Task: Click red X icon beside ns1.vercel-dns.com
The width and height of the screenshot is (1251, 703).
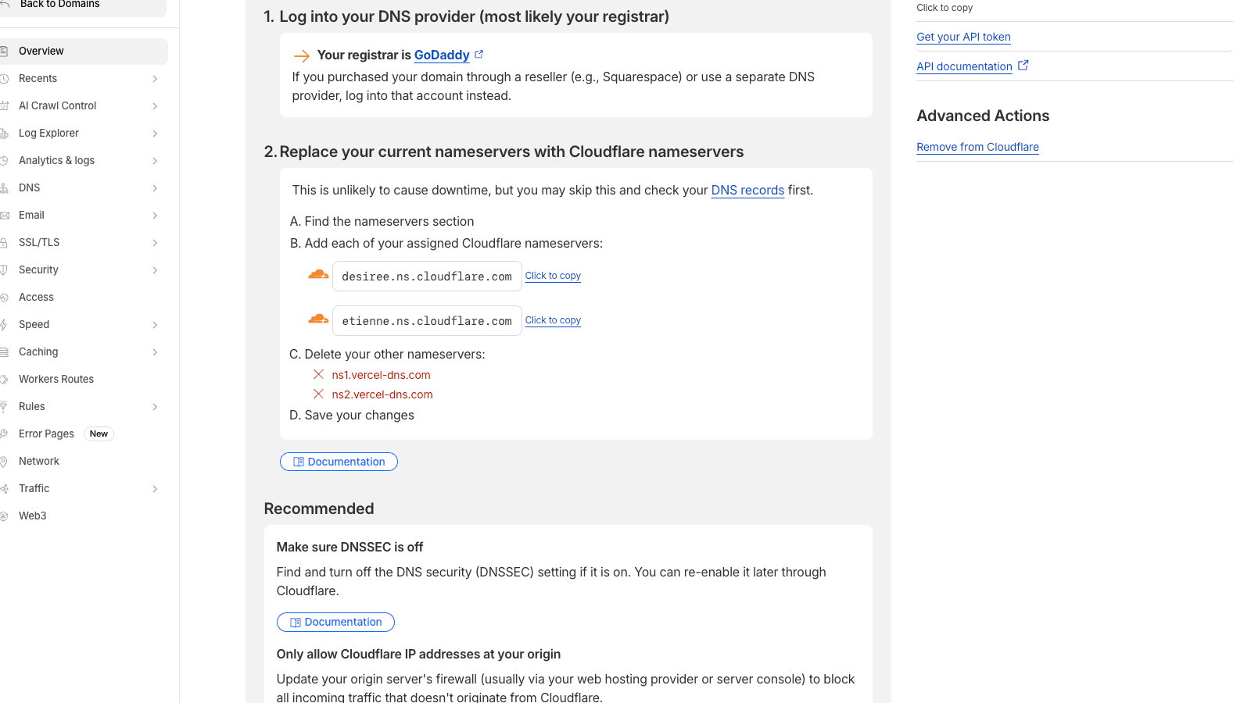Action: [x=319, y=375]
